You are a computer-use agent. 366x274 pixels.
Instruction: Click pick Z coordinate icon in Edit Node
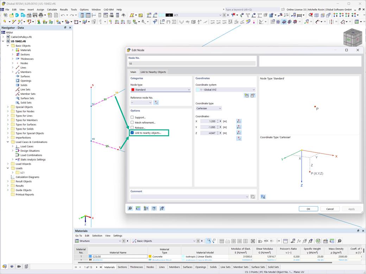[239, 132]
